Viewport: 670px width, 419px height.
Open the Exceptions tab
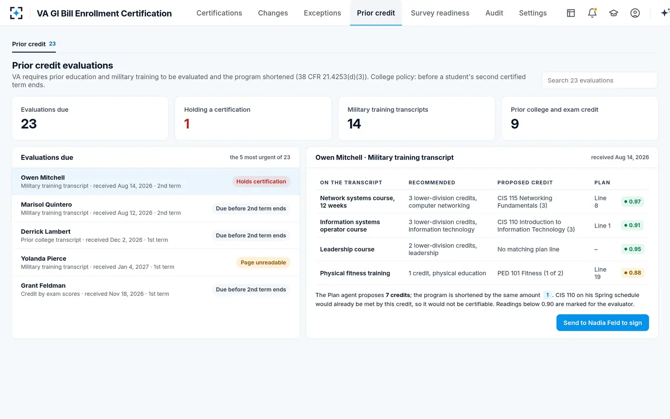pyautogui.click(x=322, y=13)
